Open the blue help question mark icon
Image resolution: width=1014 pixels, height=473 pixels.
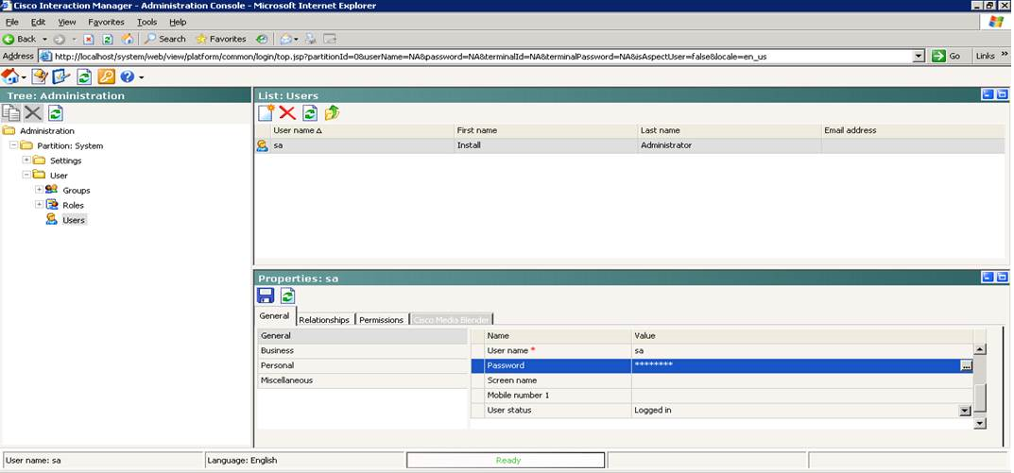coord(128,76)
